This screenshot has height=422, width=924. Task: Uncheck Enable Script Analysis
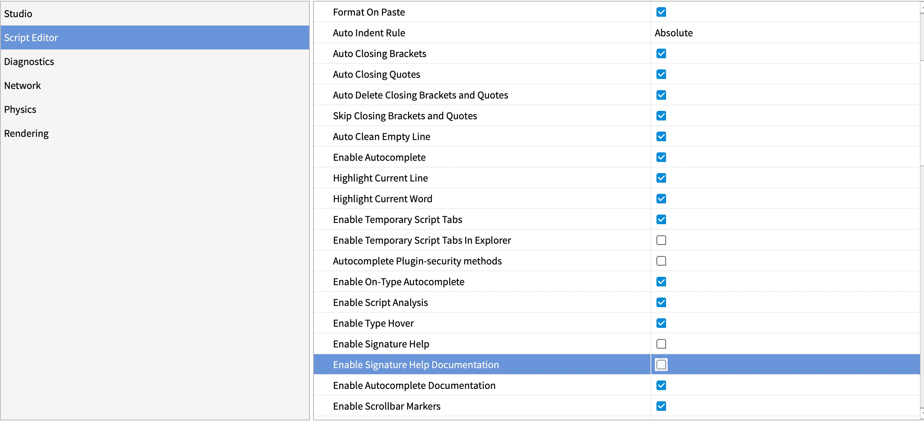(661, 302)
